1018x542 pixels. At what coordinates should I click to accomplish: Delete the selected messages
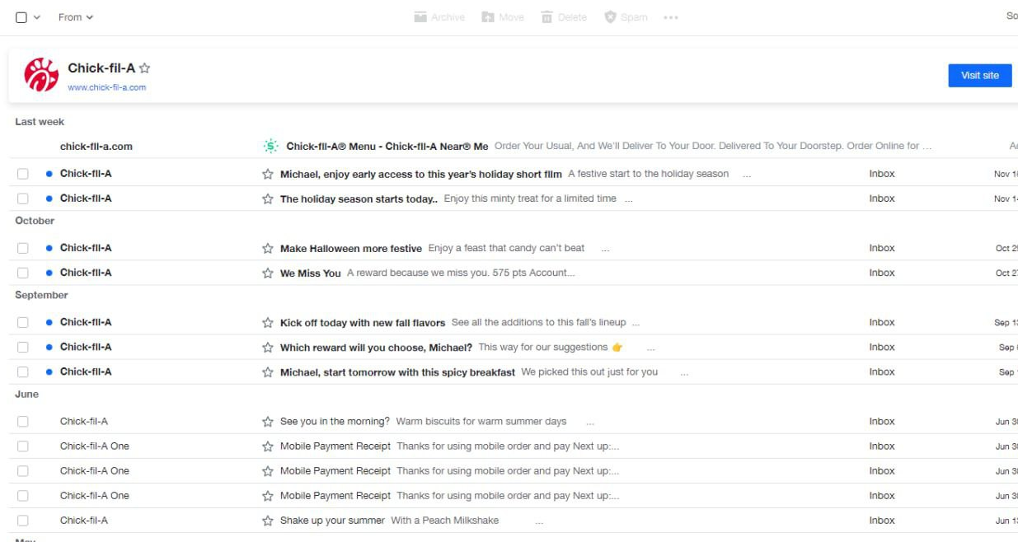tap(564, 17)
